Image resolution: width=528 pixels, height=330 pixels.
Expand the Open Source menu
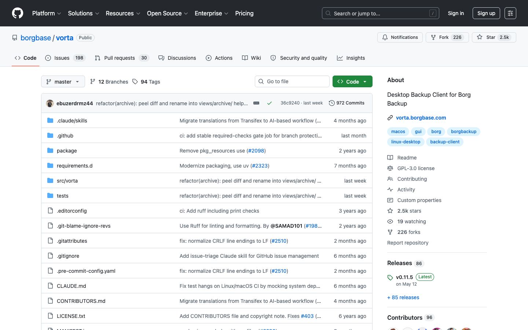click(168, 13)
